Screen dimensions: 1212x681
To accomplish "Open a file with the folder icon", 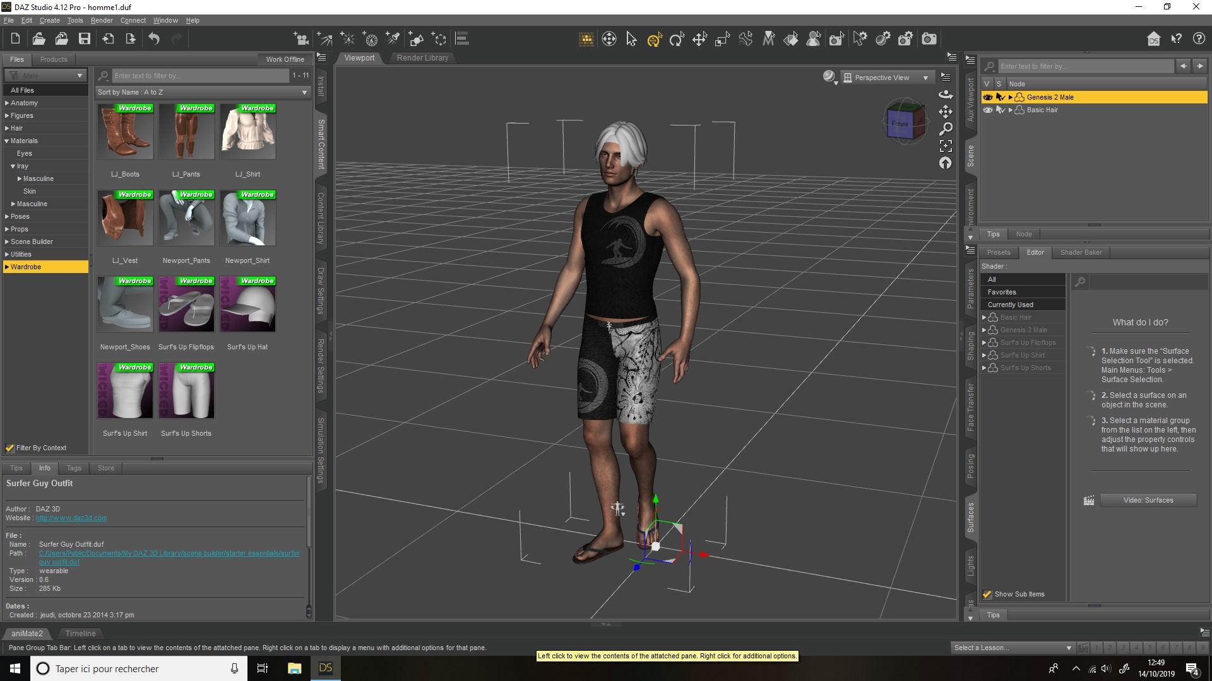I will tap(39, 39).
